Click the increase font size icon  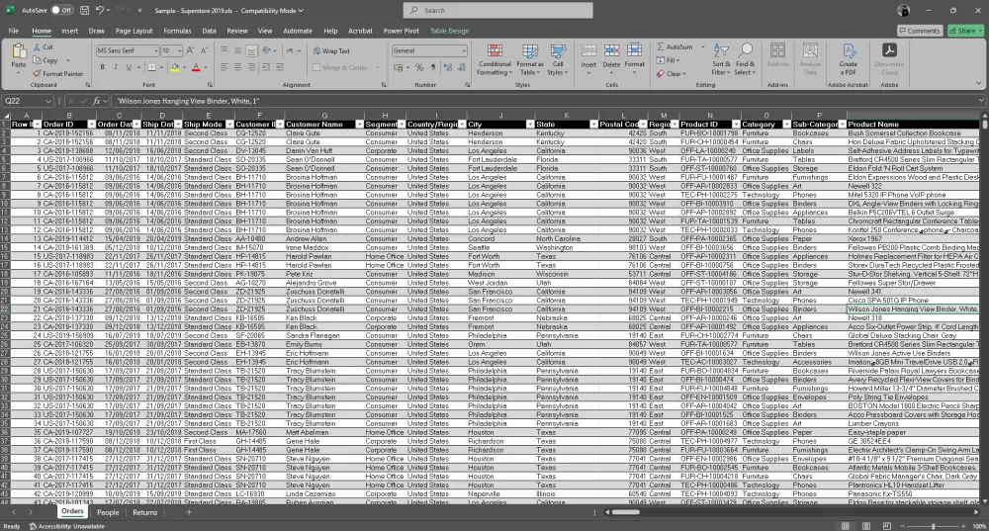(x=190, y=50)
